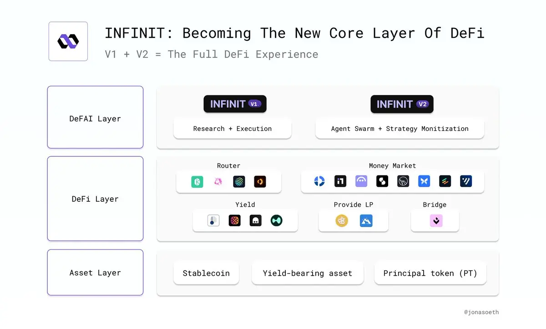
Task: Click the @jonasoeth credit text
Action: [481, 312]
